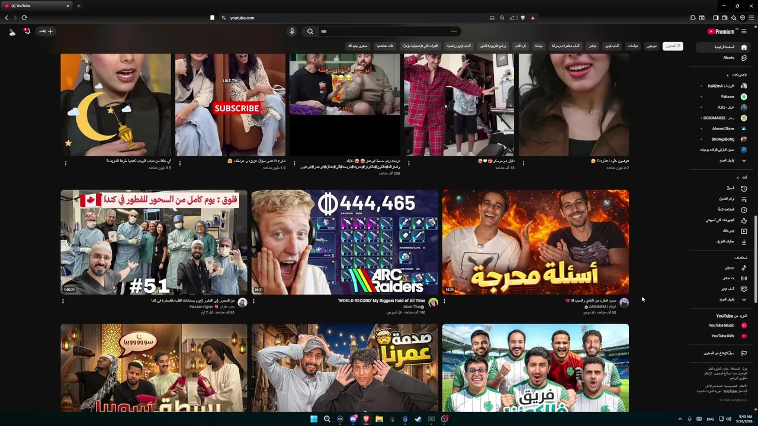The height and width of the screenshot is (426, 758).
Task: Open options menu for red pajamas short
Action: pyautogui.click(x=409, y=163)
